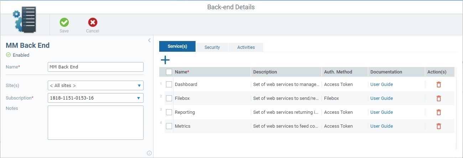Click trash icon for Reporting service
The height and width of the screenshot is (158, 463).
pyautogui.click(x=438, y=112)
